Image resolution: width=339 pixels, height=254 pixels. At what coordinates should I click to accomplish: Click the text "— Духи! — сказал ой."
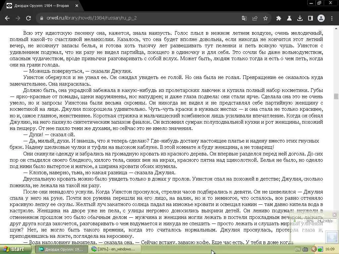[x=49, y=135]
